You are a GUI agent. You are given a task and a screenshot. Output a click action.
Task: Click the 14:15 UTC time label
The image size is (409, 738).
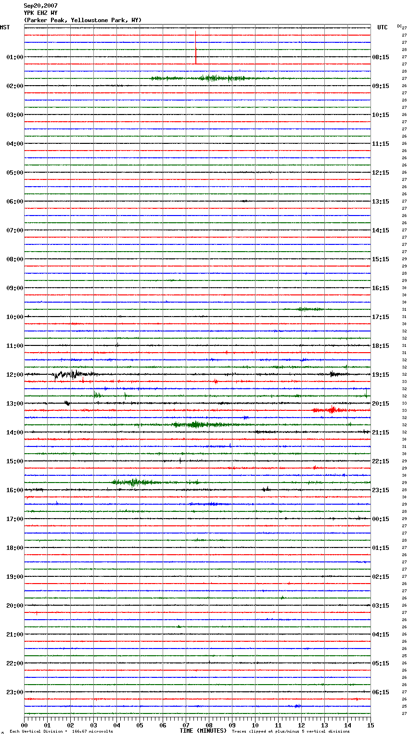(x=381, y=230)
